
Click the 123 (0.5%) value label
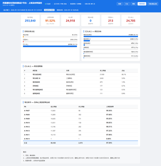coord(134,52)
